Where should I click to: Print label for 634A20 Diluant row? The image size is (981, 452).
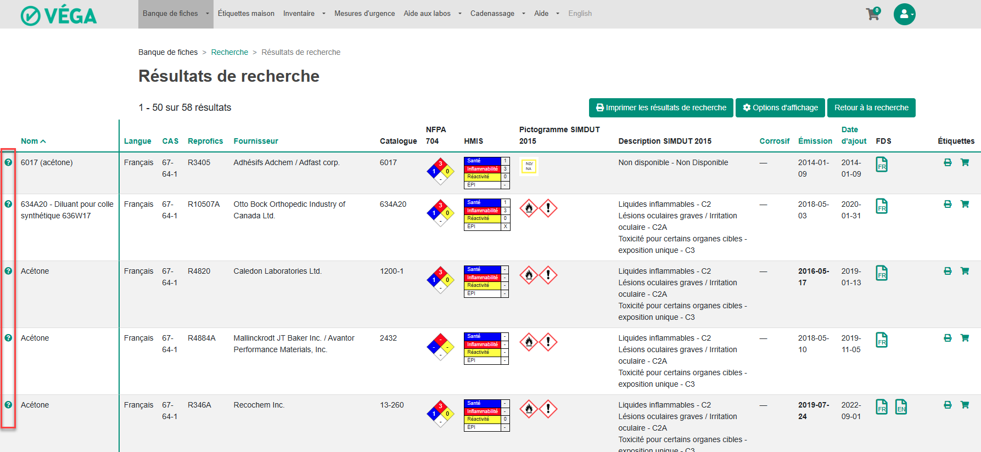[x=948, y=204]
